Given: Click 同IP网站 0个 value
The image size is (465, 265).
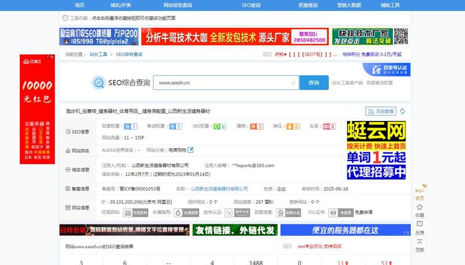Looking at the screenshot, I should [x=213, y=202].
